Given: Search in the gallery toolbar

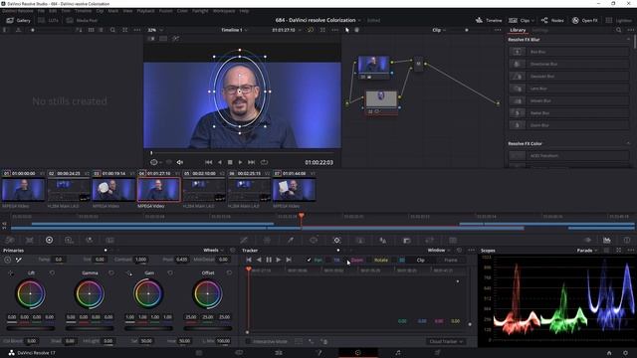Looking at the screenshot, I should (x=112, y=30).
